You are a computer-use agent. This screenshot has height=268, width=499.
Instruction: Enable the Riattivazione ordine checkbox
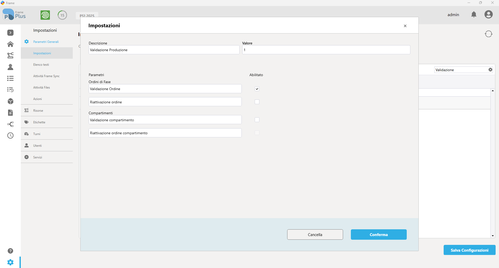tap(257, 102)
